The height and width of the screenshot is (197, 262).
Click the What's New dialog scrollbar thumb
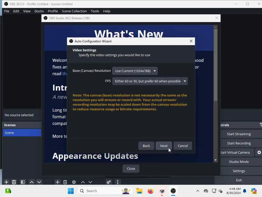tap(215, 65)
